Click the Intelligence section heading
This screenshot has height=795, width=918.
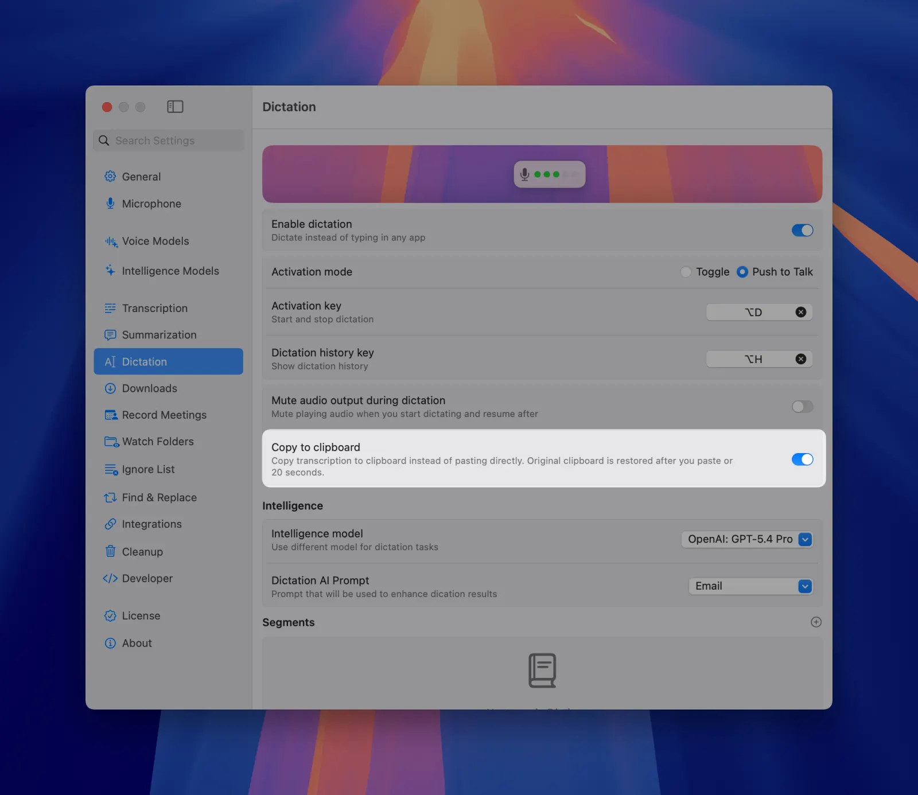(x=293, y=506)
